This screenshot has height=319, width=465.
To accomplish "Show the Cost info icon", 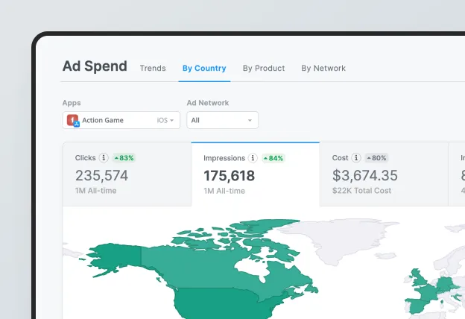I will [356, 157].
